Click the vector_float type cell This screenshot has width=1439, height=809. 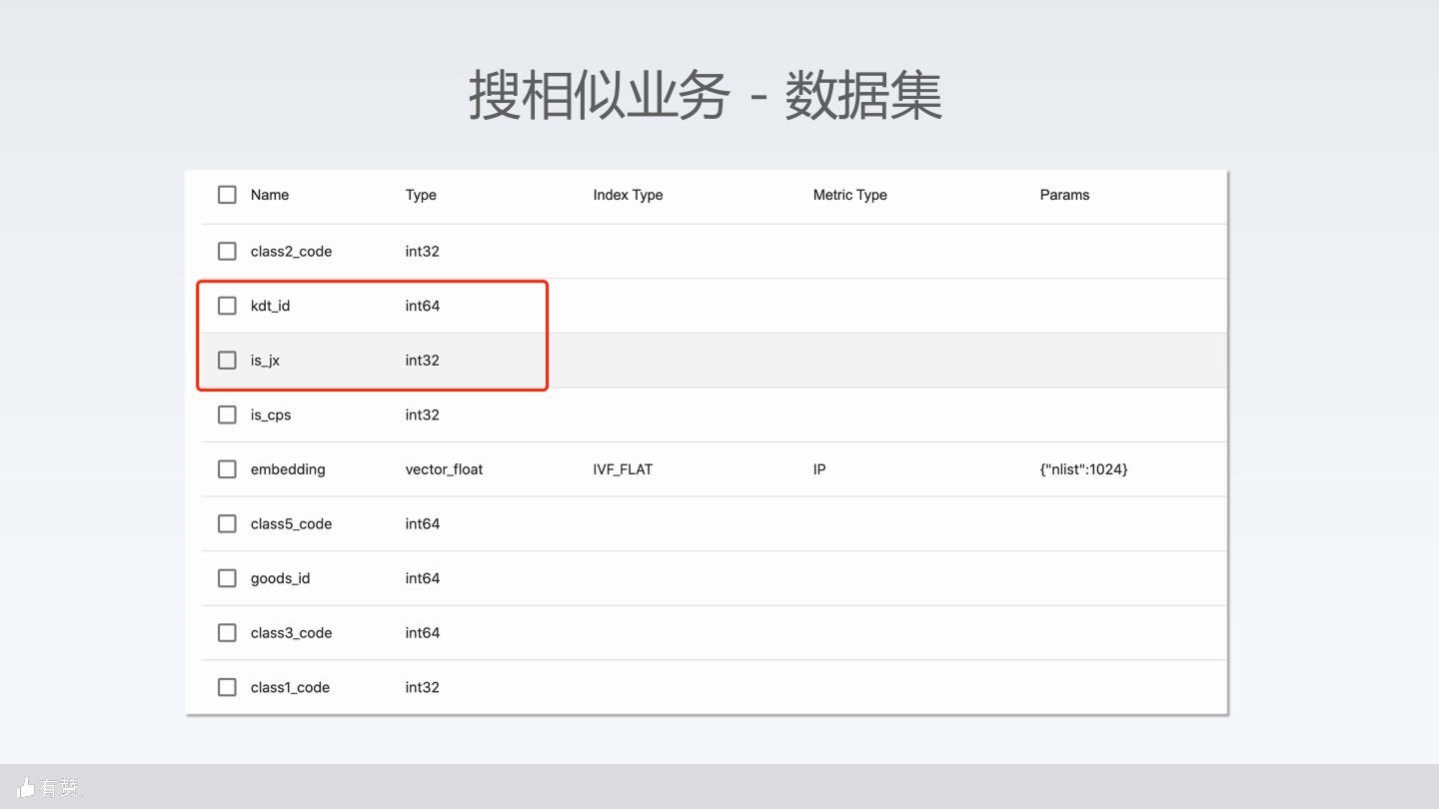[x=444, y=469]
